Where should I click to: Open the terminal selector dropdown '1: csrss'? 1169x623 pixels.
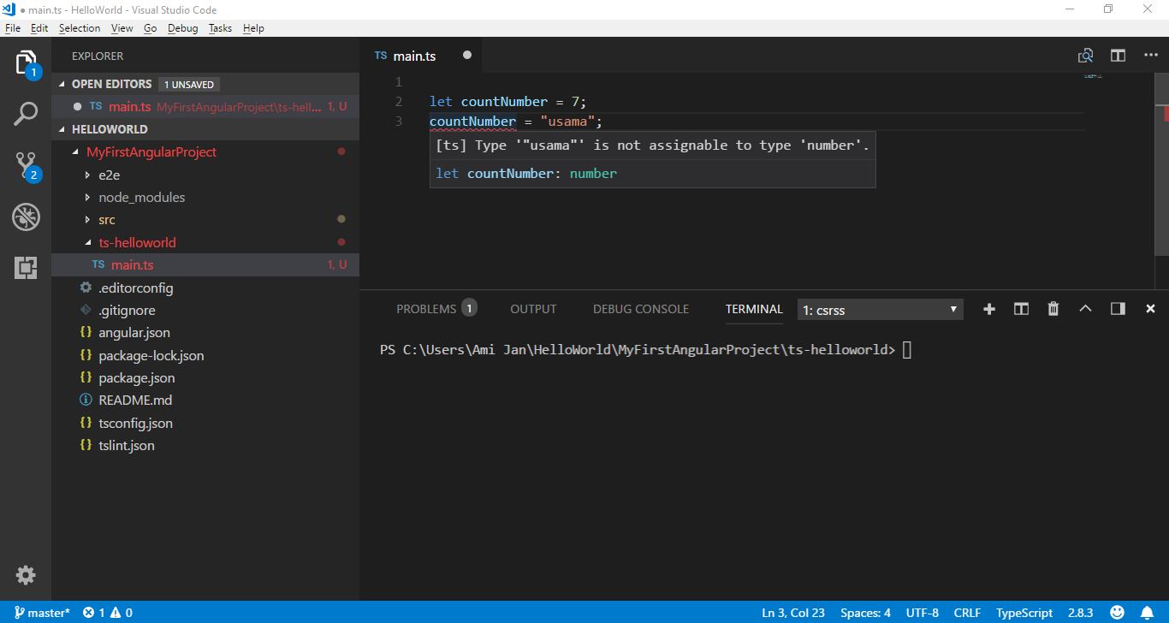[881, 310]
